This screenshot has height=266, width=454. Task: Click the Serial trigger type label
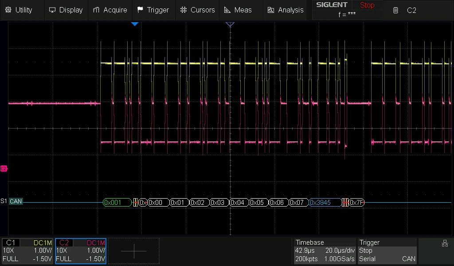pyautogui.click(x=367, y=259)
